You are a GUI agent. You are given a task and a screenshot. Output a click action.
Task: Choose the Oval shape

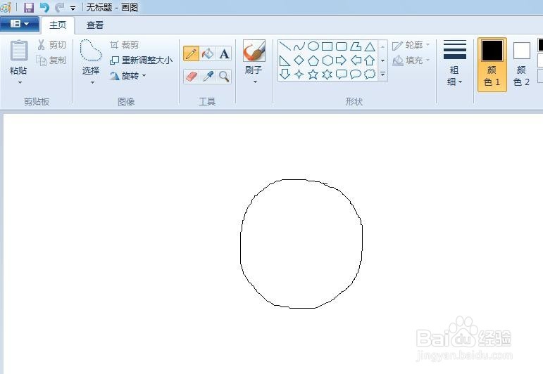tap(313, 46)
